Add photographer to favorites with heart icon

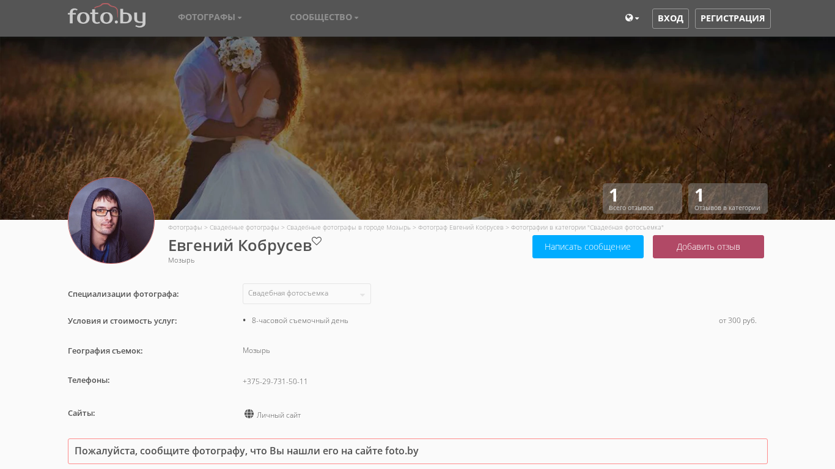click(317, 241)
